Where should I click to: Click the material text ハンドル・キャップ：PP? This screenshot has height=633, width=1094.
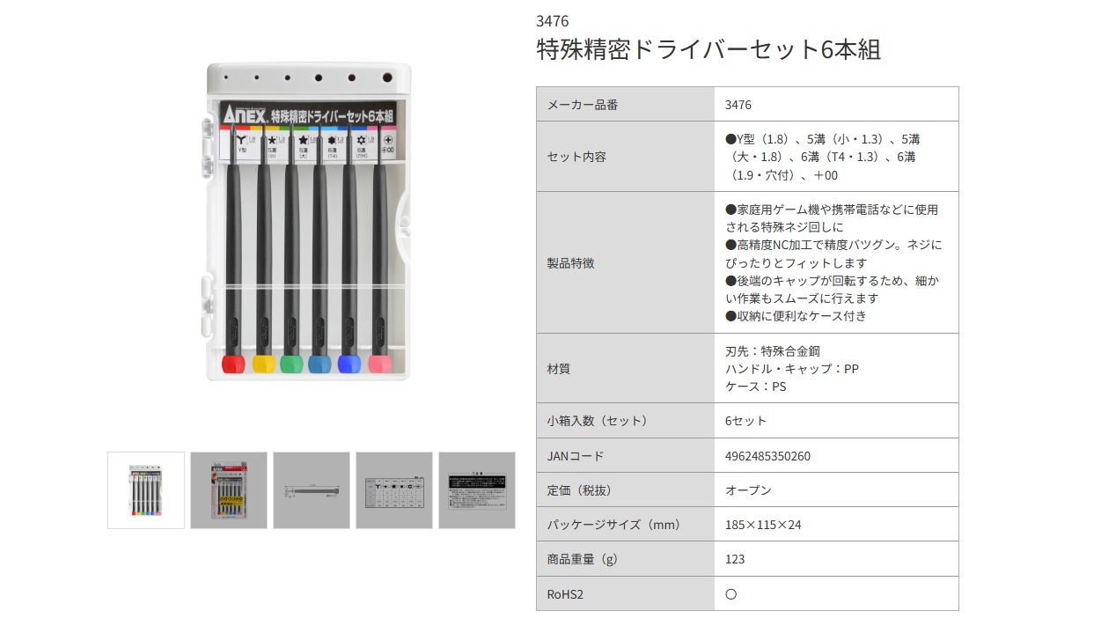click(792, 368)
